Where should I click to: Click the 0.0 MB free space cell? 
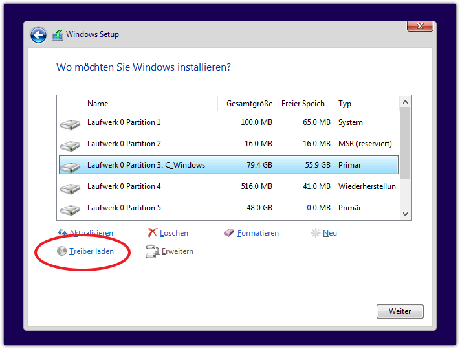click(318, 208)
